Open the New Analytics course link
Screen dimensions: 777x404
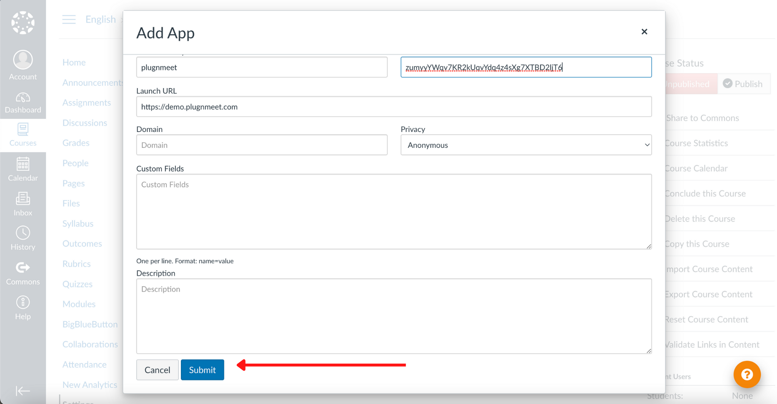coord(90,385)
